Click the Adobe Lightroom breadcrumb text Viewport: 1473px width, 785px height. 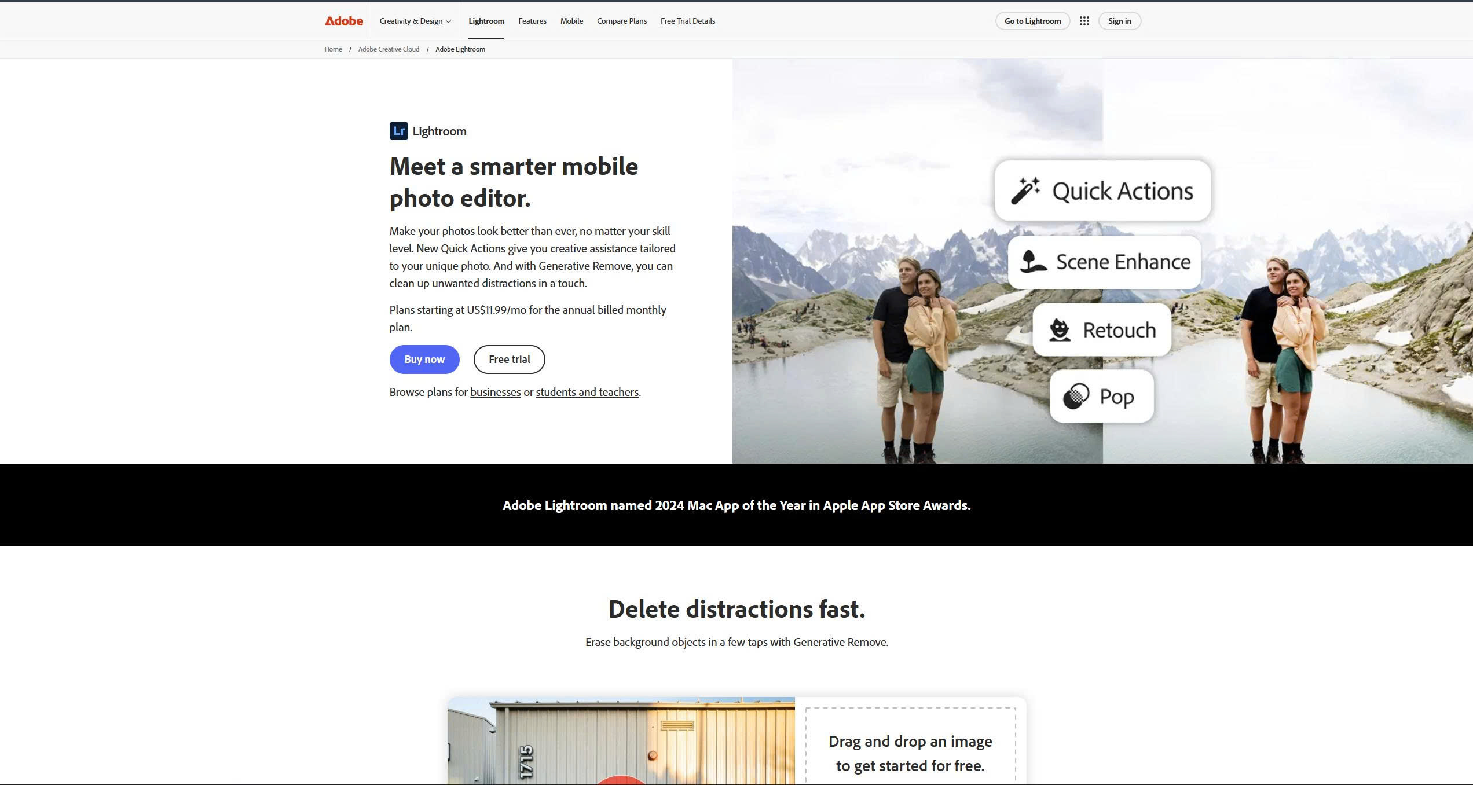tap(460, 49)
